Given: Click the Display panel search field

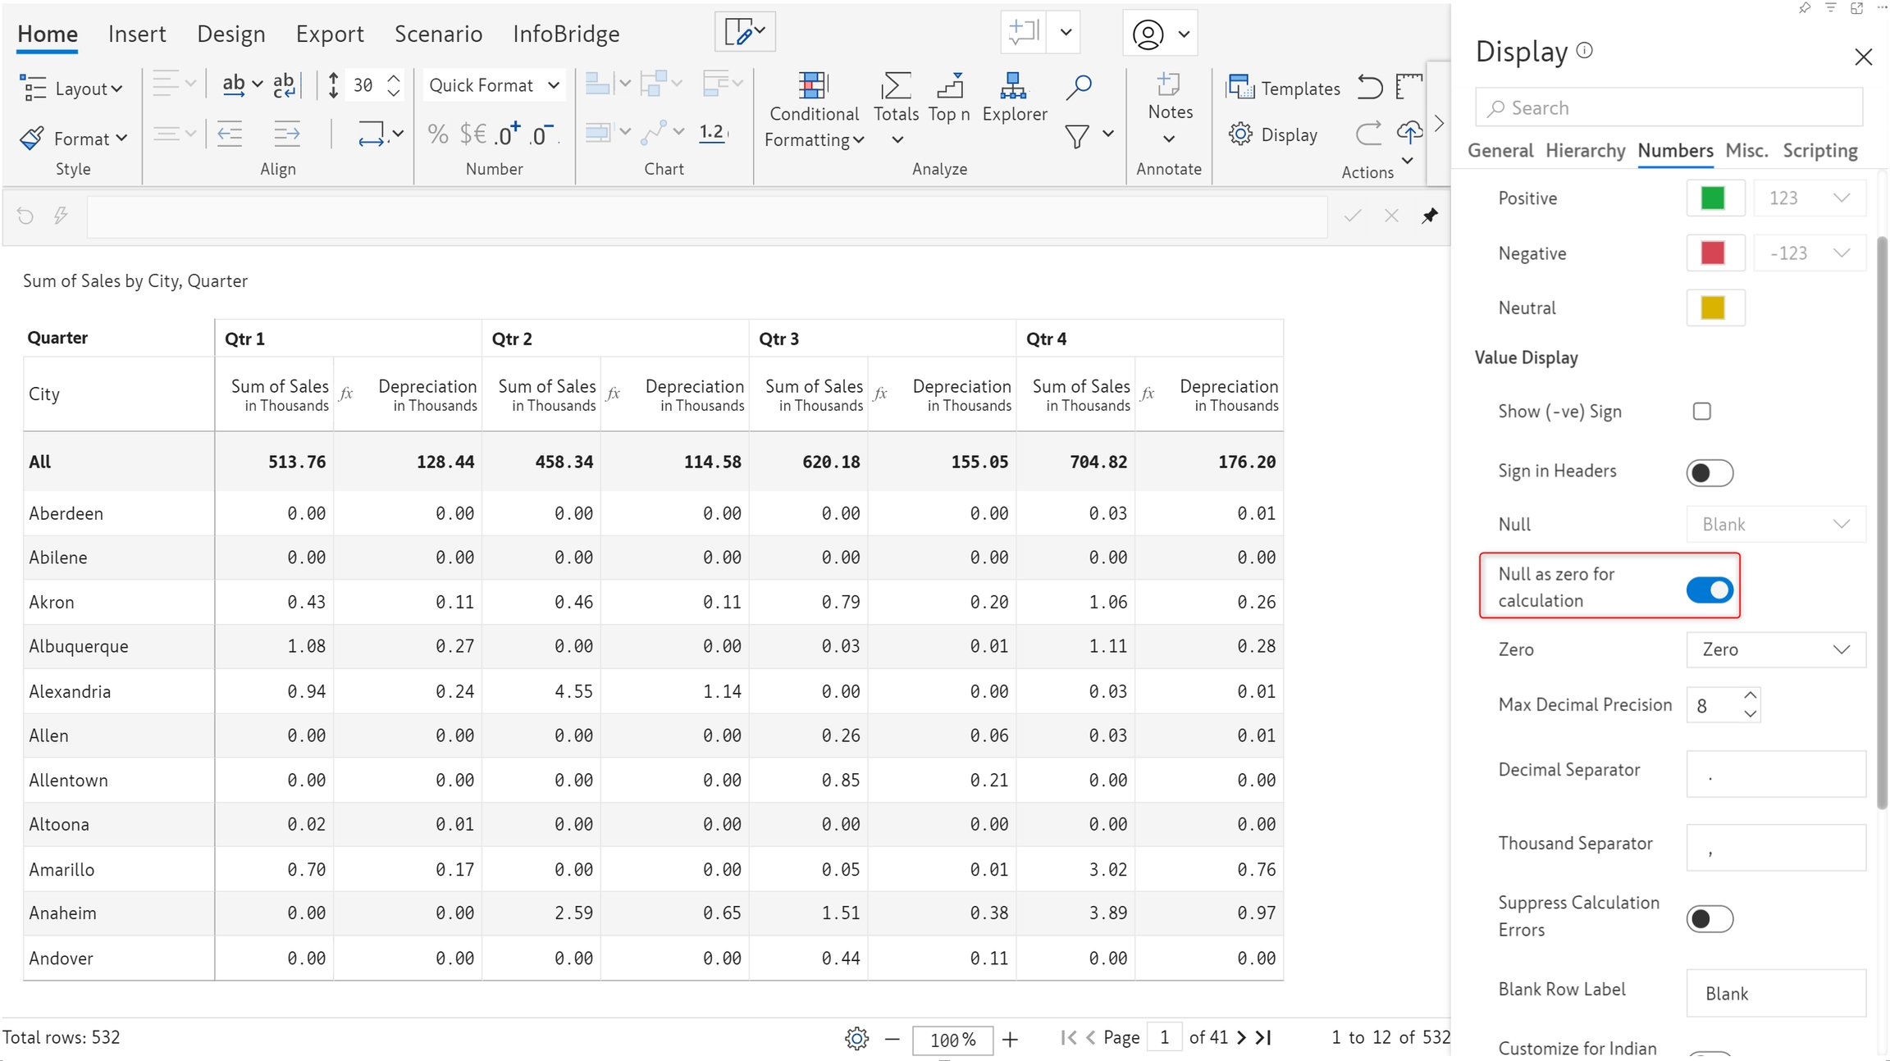Looking at the screenshot, I should pyautogui.click(x=1669, y=108).
